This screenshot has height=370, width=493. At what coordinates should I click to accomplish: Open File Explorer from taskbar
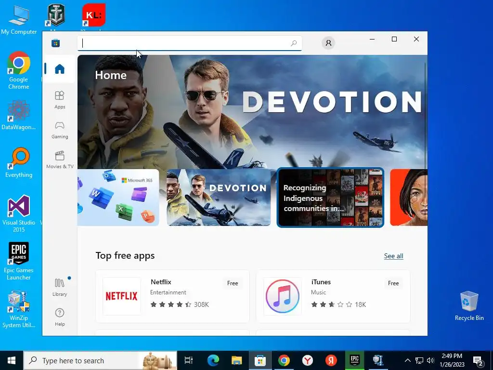[x=236, y=360]
